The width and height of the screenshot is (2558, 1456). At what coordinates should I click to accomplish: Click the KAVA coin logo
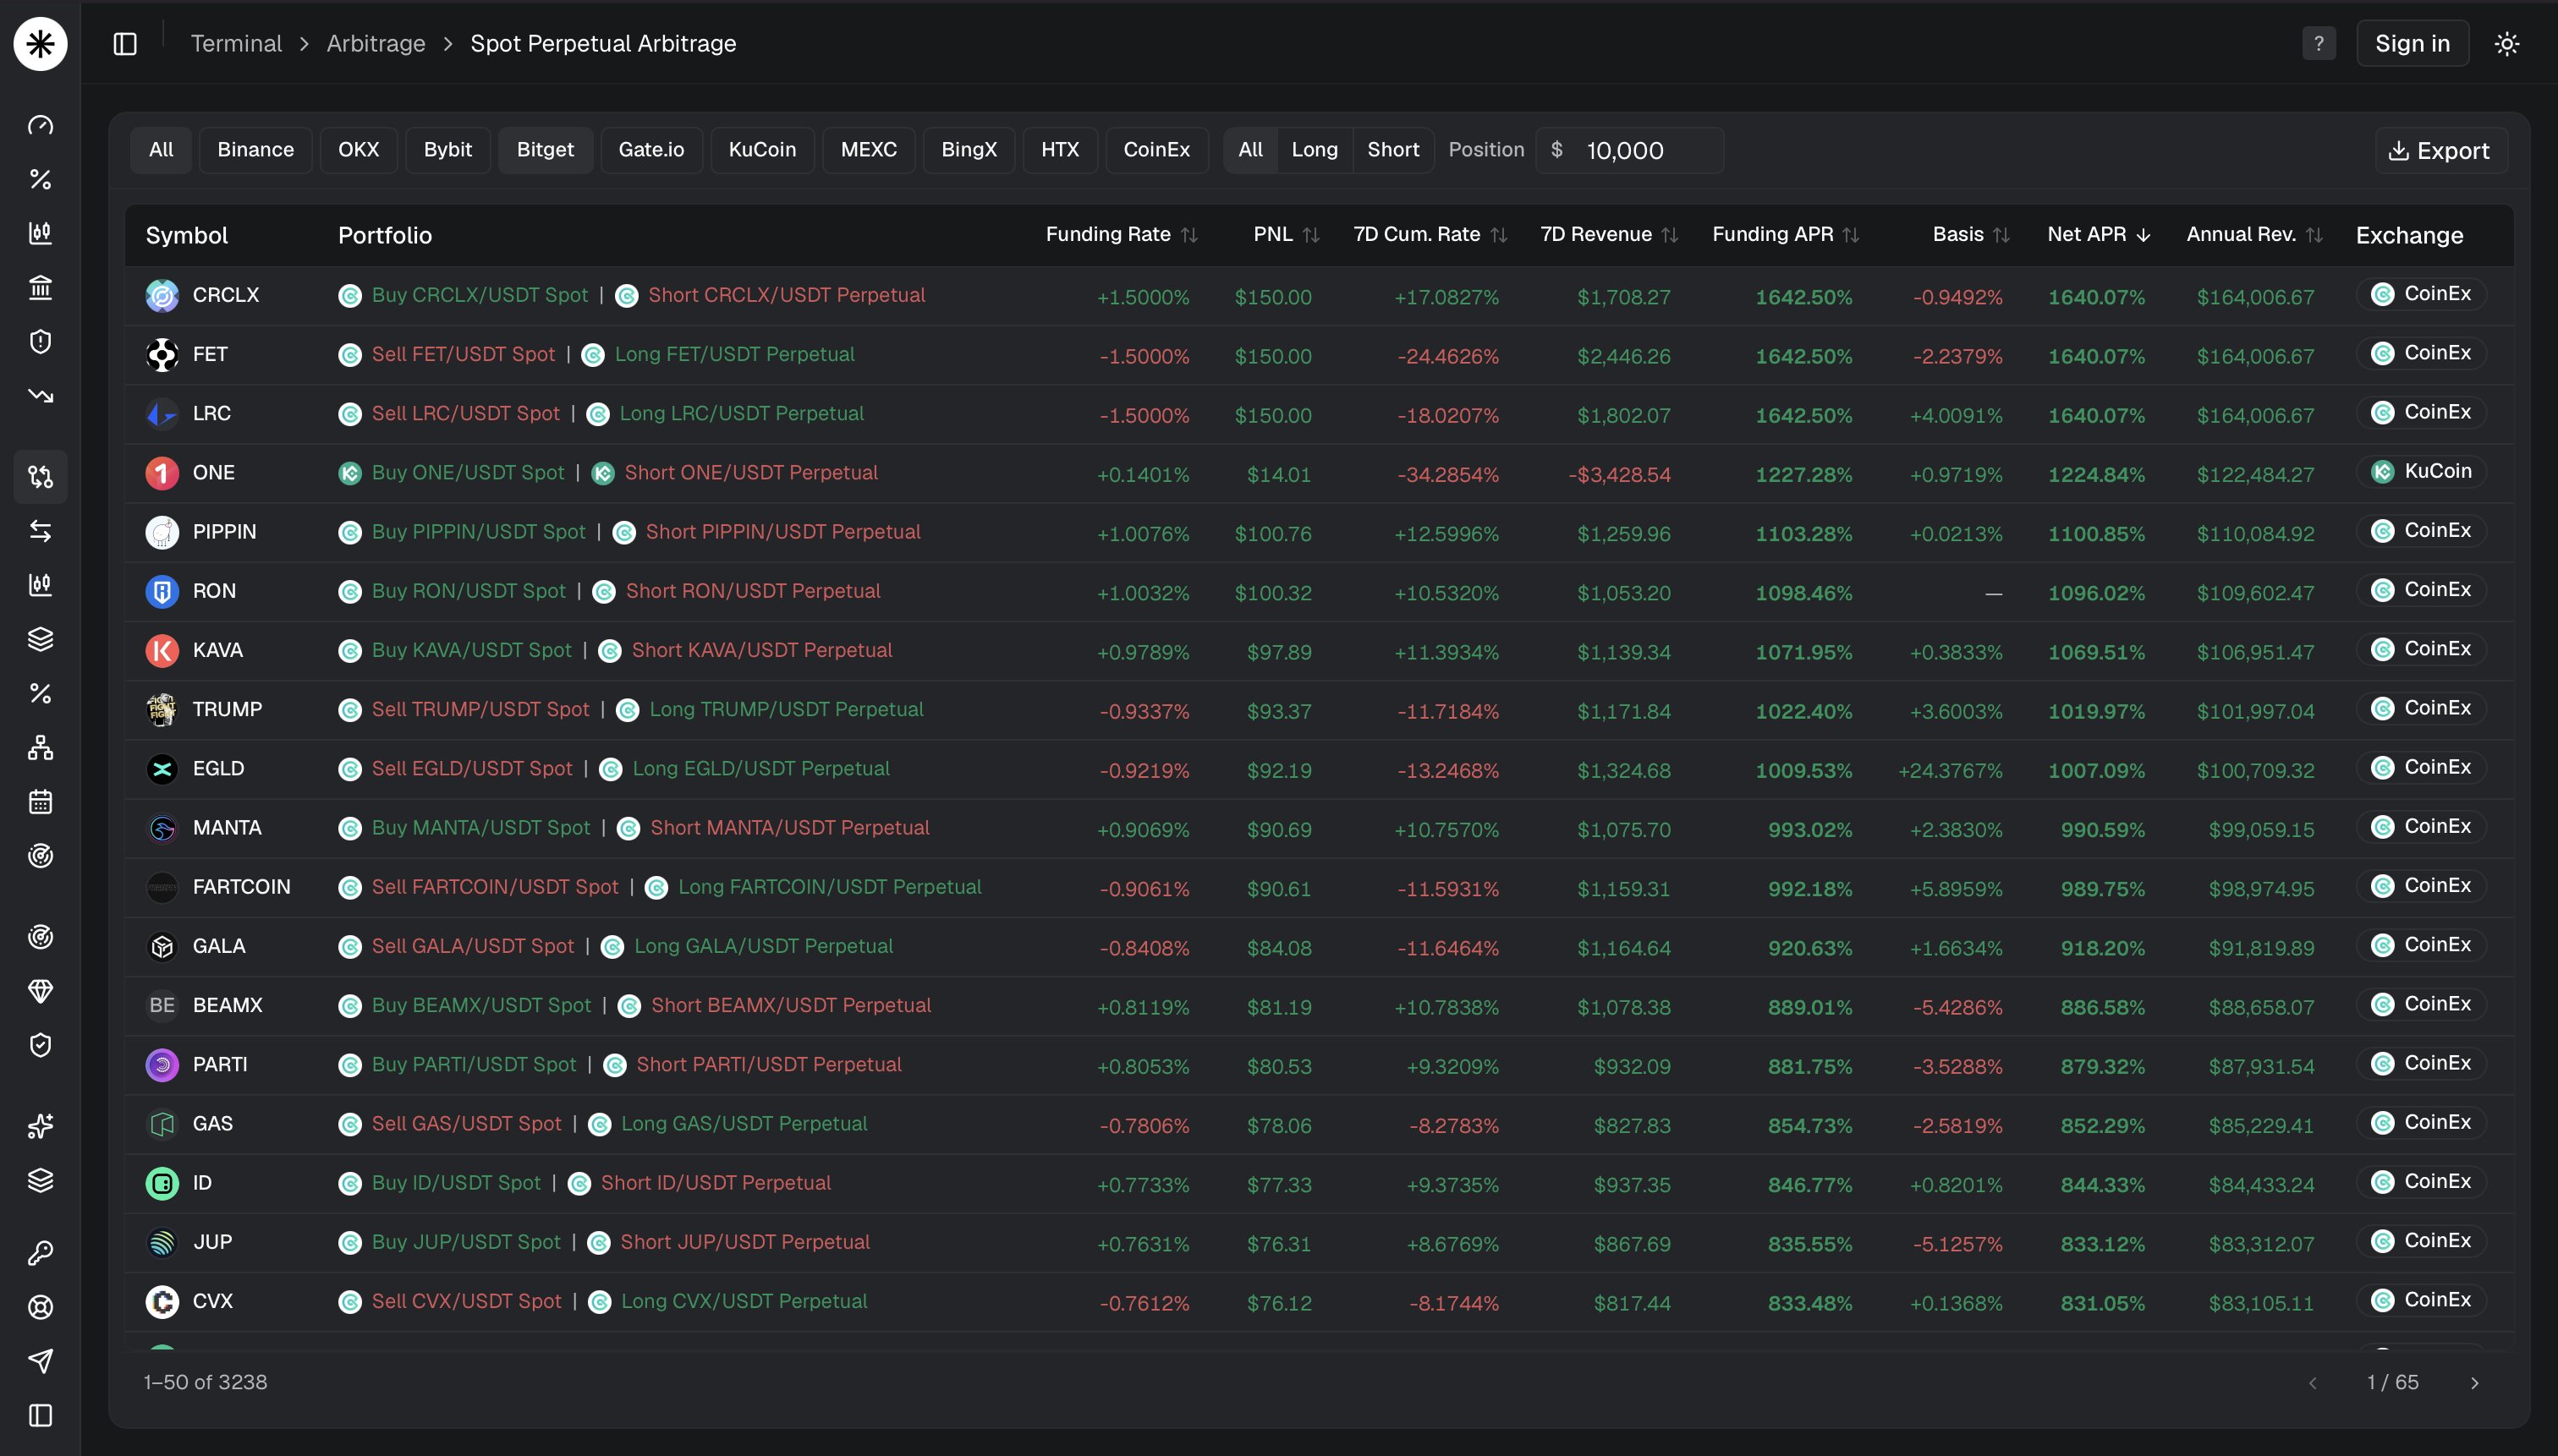[162, 651]
